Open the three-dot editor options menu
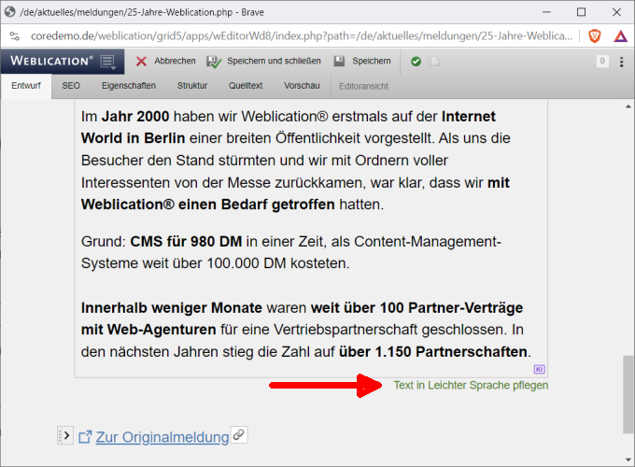 [621, 62]
